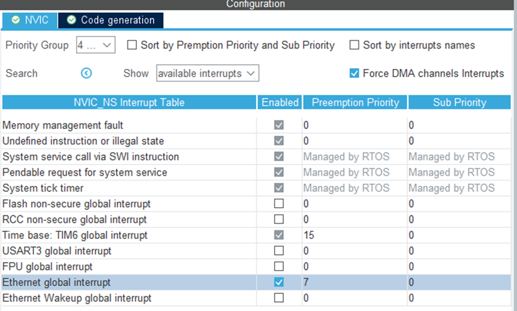Click the green check icon on NVIC tab
Image resolution: width=517 pixels, height=311 pixels.
pos(15,20)
